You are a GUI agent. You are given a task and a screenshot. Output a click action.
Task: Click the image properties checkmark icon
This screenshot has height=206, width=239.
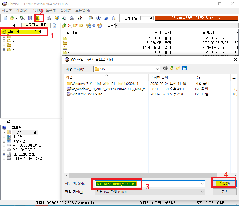point(54,26)
